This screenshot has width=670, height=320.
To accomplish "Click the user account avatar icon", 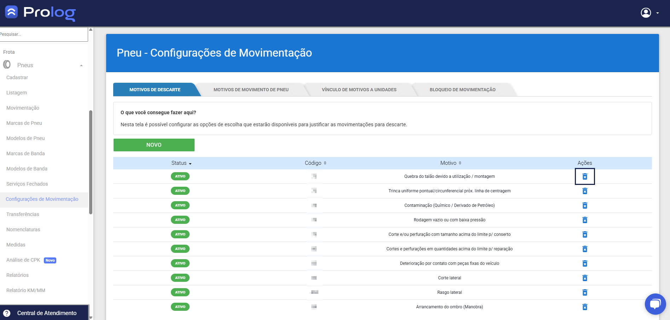I will tap(646, 13).
